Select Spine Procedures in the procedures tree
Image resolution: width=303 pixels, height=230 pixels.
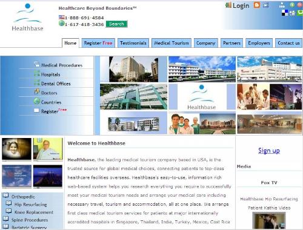[30, 220]
